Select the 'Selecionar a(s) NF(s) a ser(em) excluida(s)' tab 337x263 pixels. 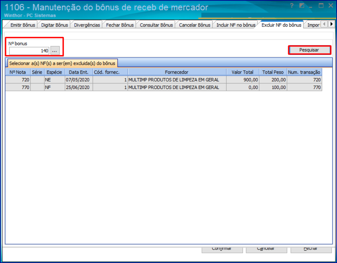coord(62,63)
